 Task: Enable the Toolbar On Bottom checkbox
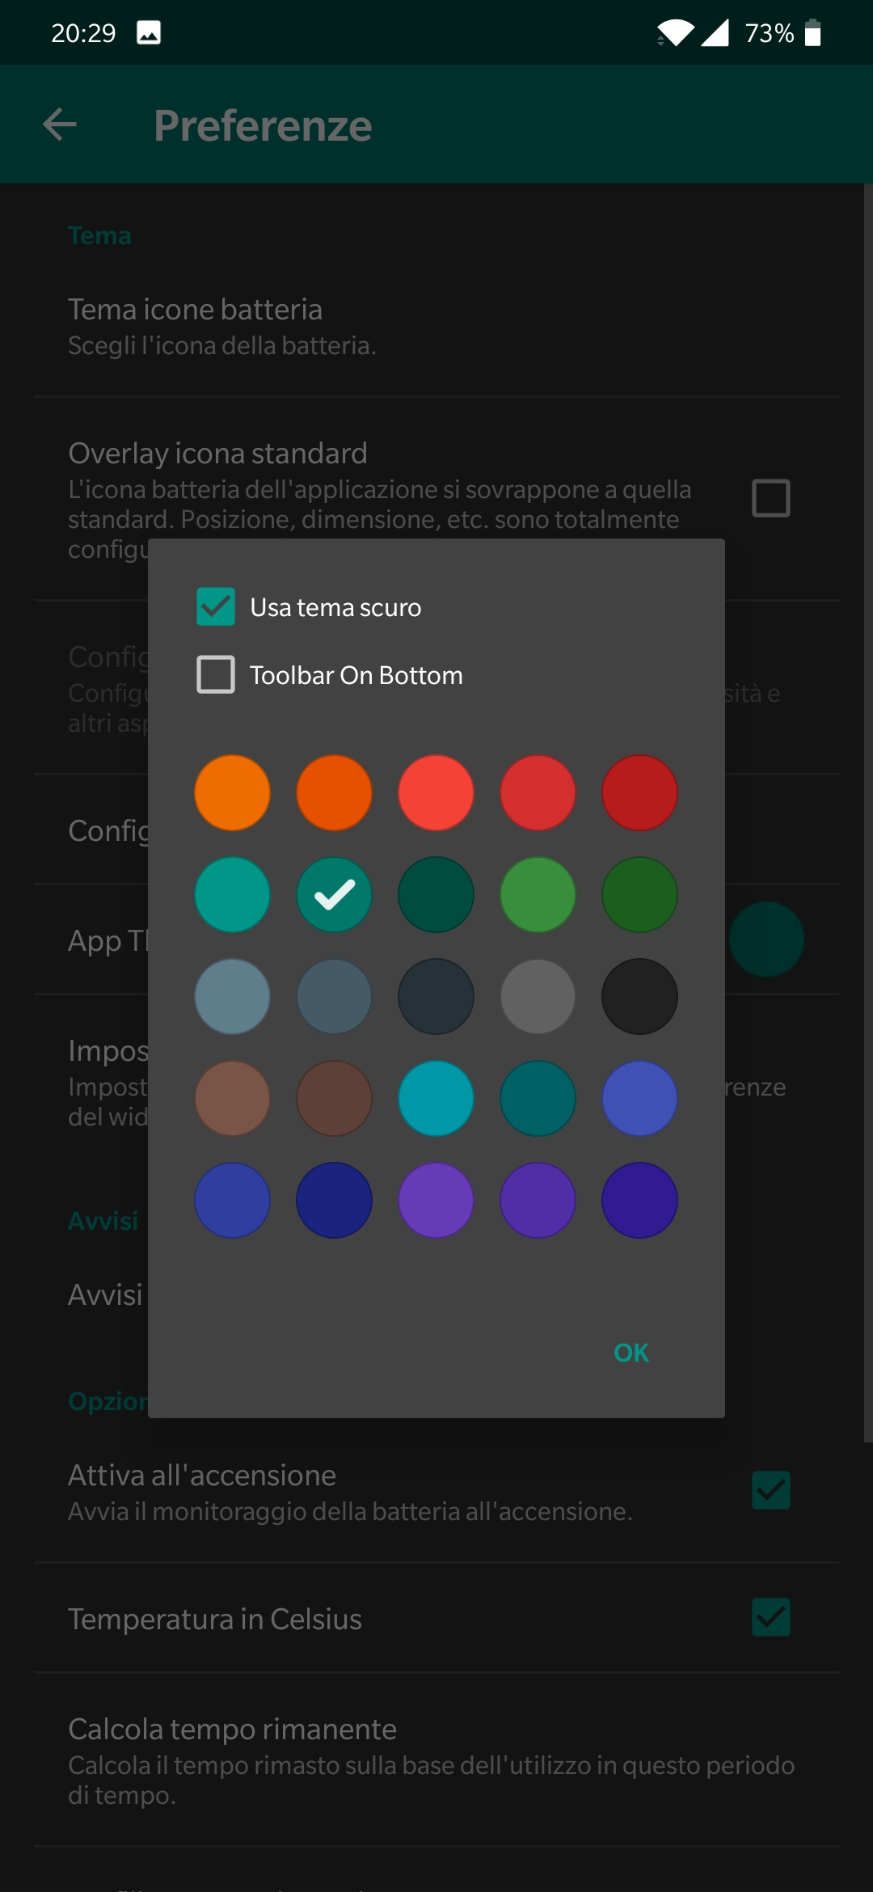(216, 674)
